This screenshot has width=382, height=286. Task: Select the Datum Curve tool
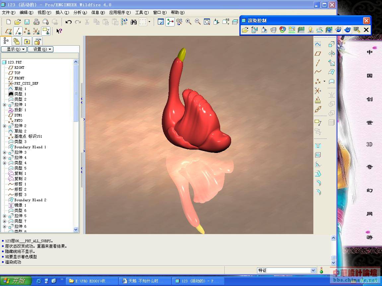coord(318,72)
